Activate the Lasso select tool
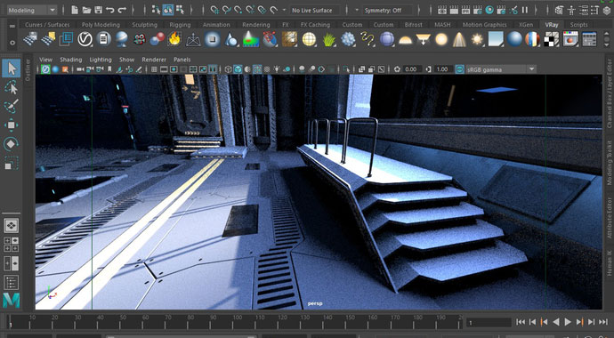The image size is (614, 338). click(12, 88)
